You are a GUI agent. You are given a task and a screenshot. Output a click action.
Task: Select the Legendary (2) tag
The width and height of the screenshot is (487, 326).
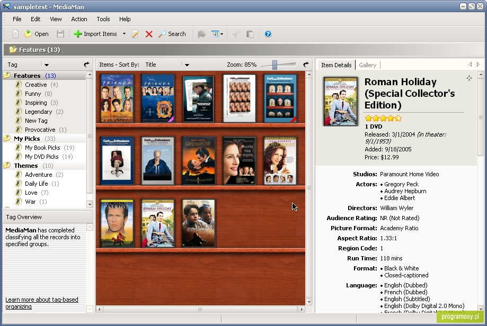click(x=44, y=112)
